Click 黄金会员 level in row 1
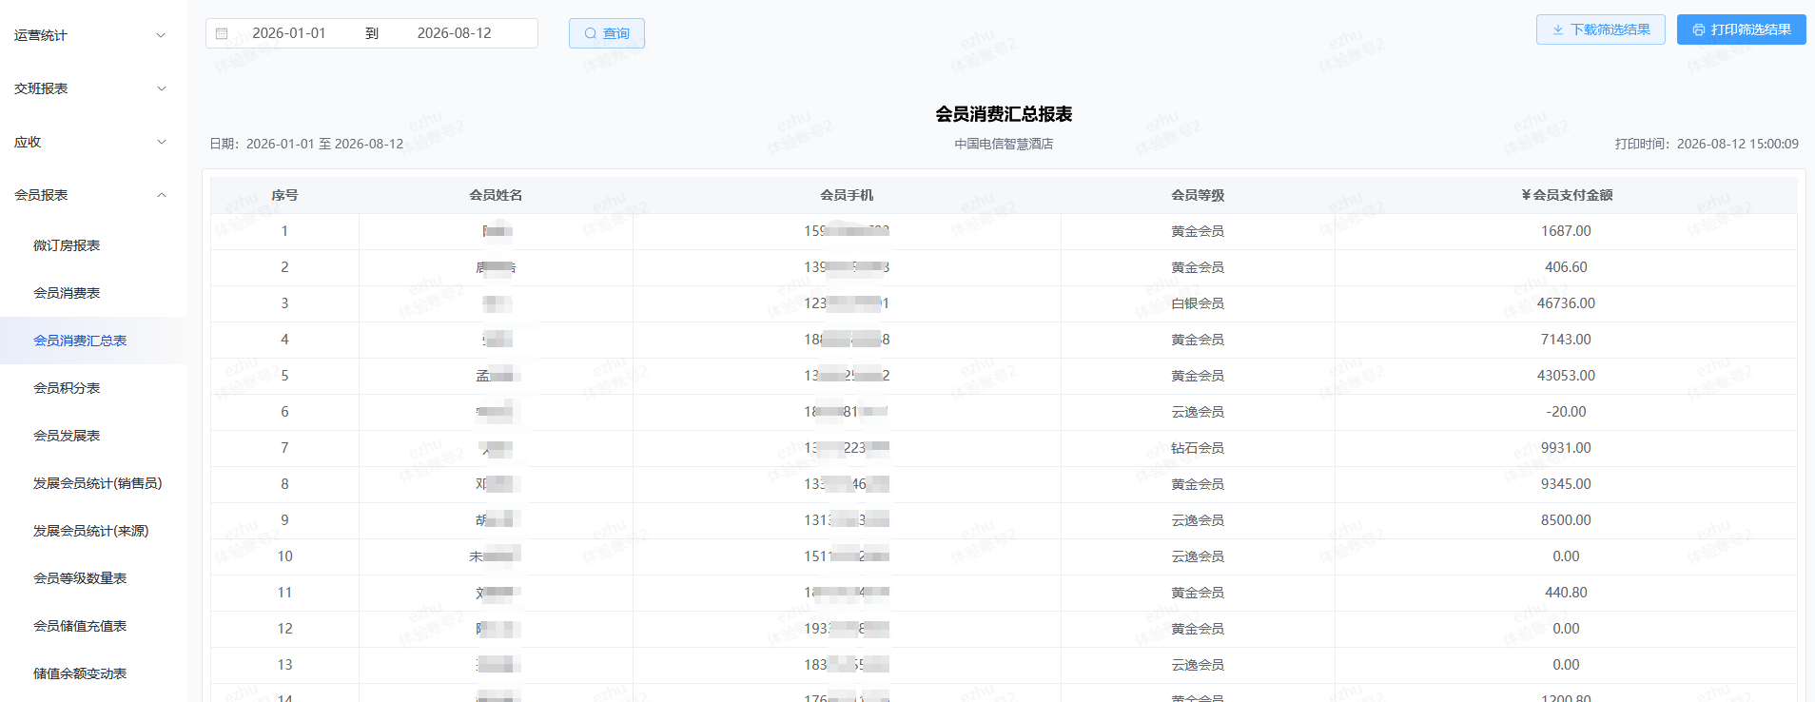Viewport: 1815px width, 702px height. [1198, 231]
